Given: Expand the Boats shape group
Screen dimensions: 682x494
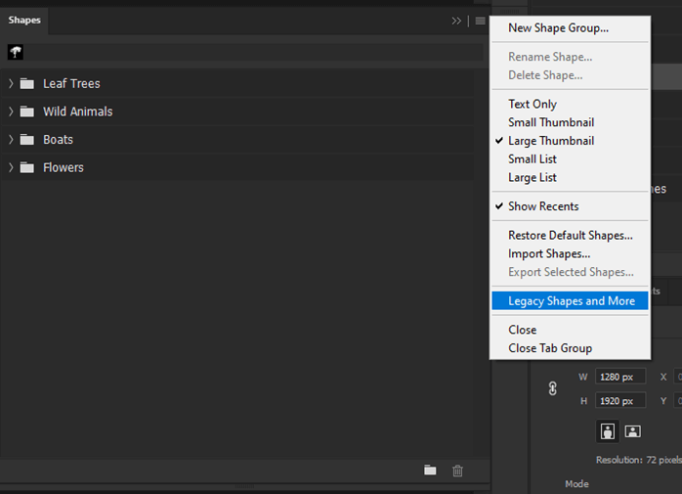Looking at the screenshot, I should pos(11,140).
